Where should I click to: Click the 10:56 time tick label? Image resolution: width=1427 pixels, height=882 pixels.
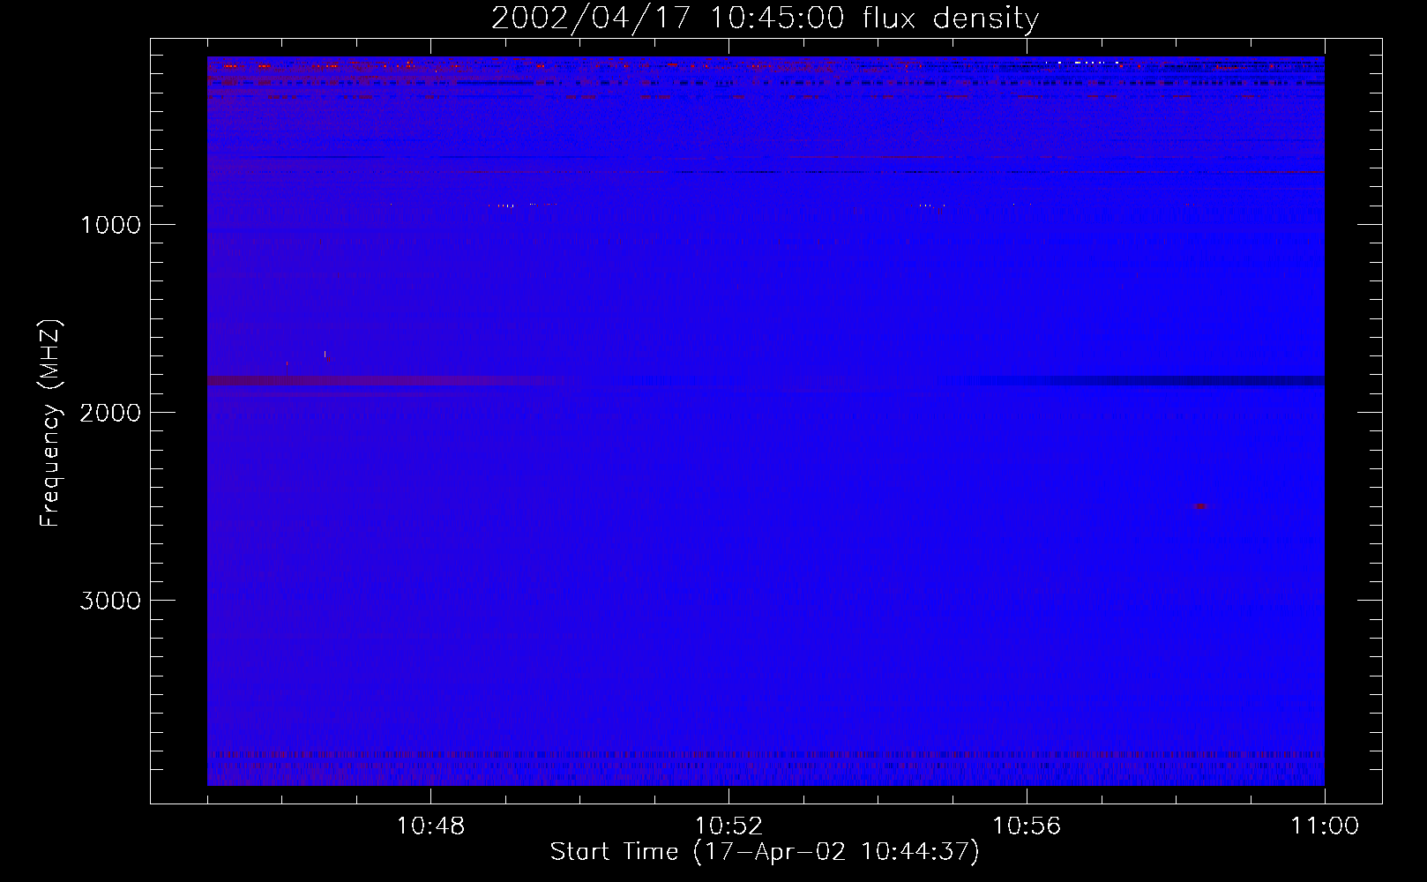pyautogui.click(x=1027, y=826)
